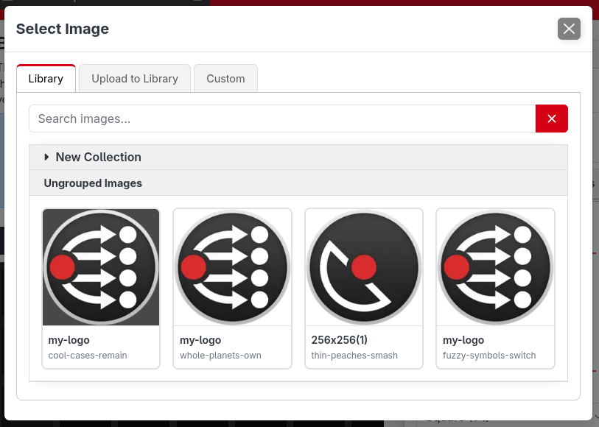Screen dimensions: 599x427
Task: Click the my-logo title above whole-planets-own
Action: coord(200,340)
